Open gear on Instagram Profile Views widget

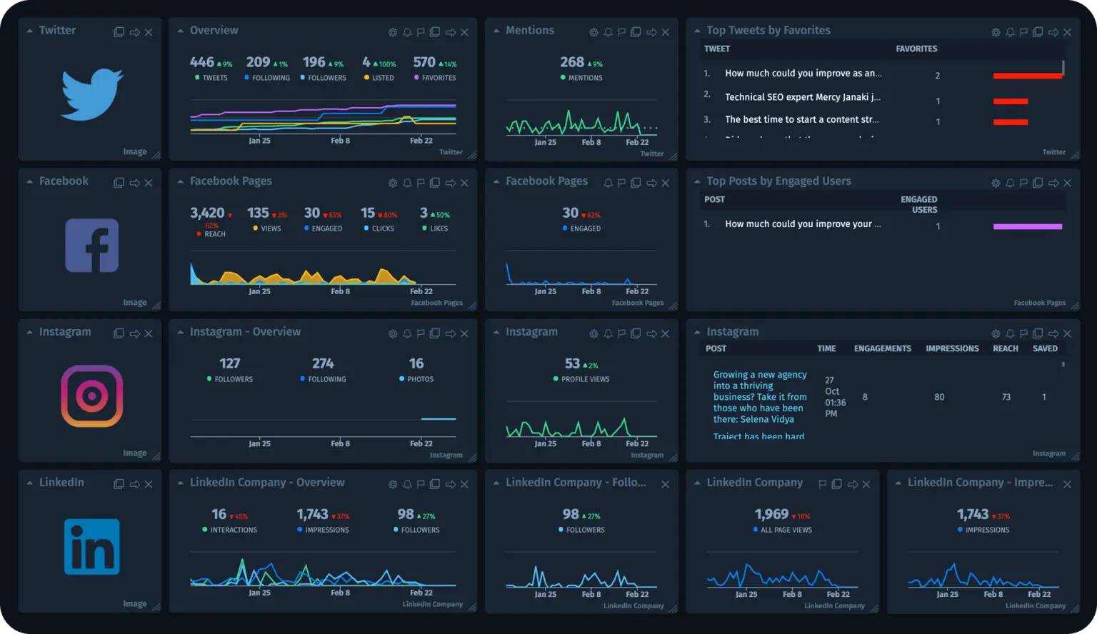(x=593, y=333)
